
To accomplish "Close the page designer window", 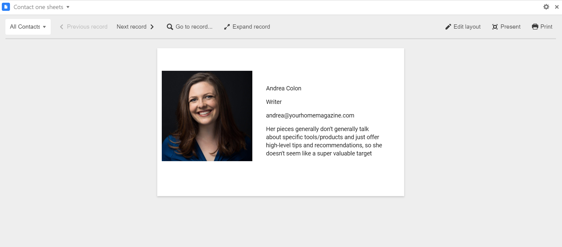I will (557, 7).
